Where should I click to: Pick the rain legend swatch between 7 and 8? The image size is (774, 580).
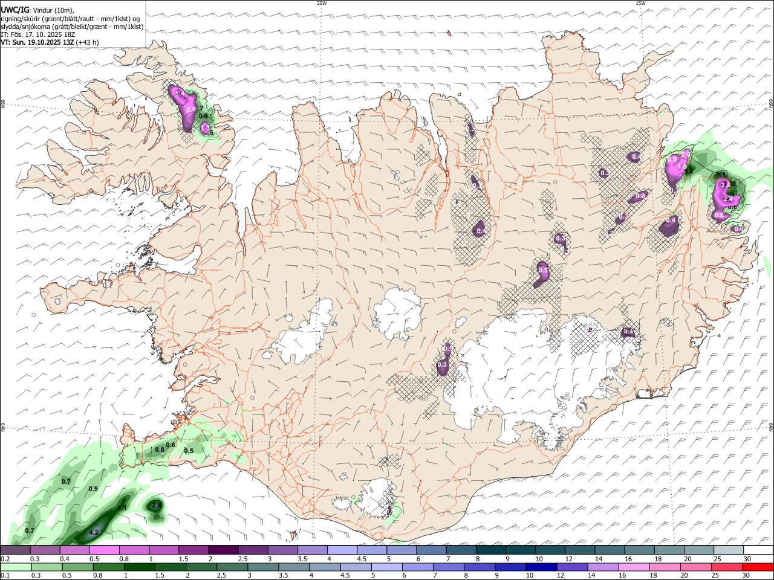[x=449, y=567]
